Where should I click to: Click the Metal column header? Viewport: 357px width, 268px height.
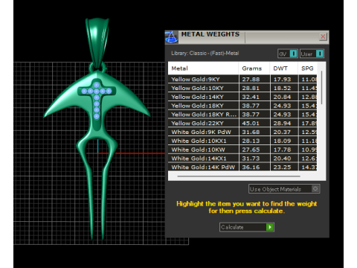pos(203,68)
